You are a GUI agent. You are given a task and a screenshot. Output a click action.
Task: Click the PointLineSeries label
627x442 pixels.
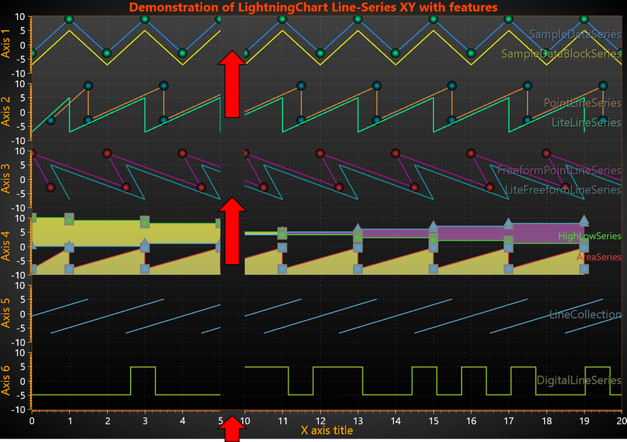pos(582,103)
